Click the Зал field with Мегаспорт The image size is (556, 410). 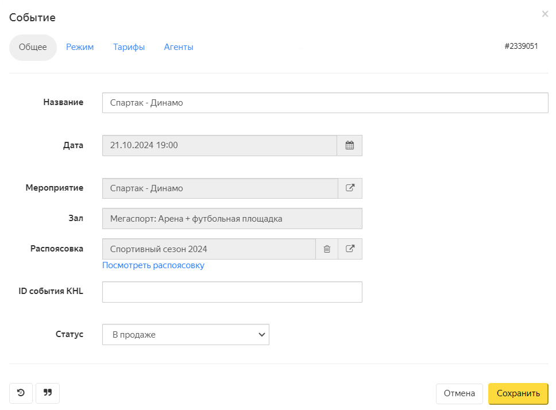(232, 219)
